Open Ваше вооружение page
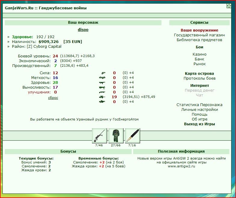The image size is (236, 198). point(199,30)
